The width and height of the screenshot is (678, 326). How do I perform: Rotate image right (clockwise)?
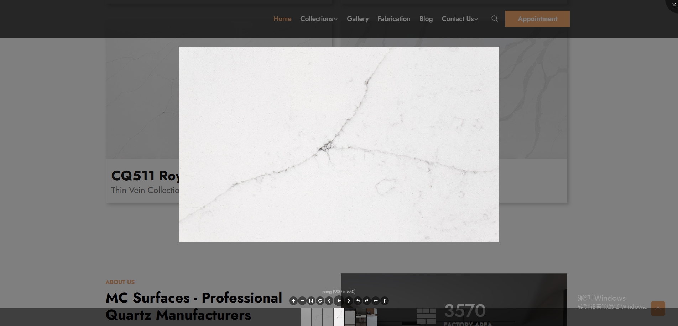(367, 301)
